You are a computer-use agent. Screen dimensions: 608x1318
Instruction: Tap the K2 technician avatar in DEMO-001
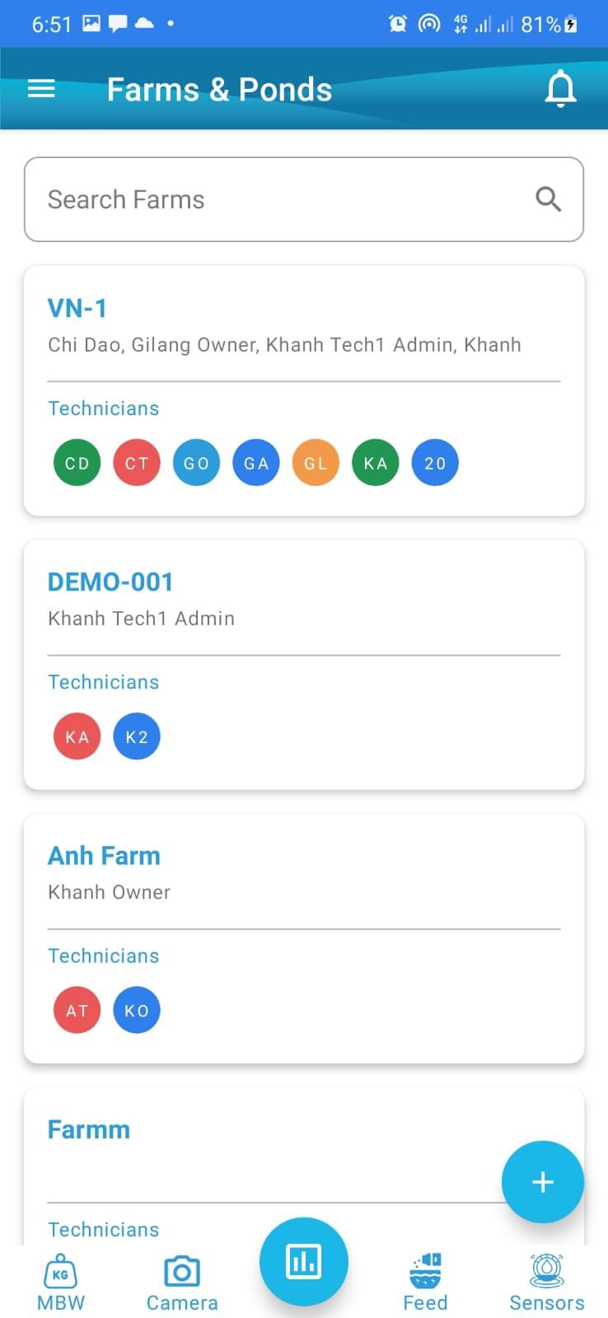pos(137,736)
